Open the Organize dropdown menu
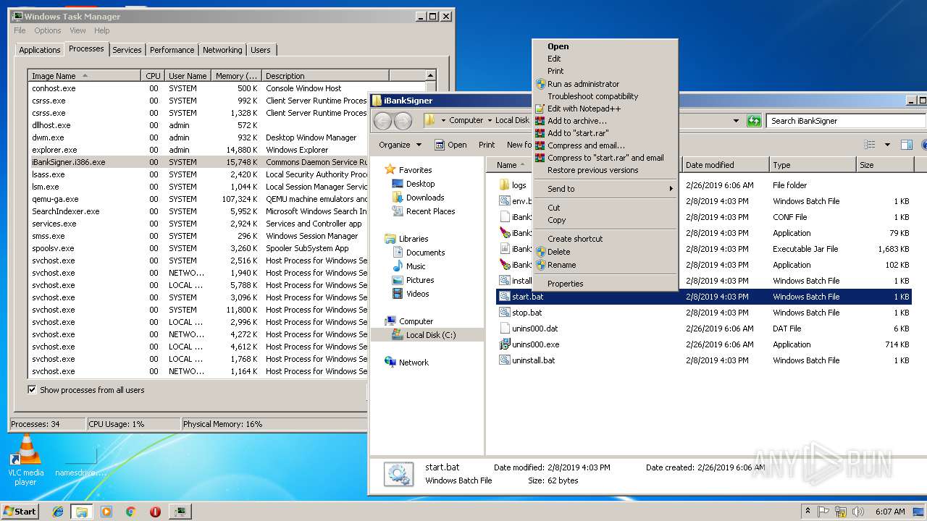The width and height of the screenshot is (927, 521). pos(400,145)
